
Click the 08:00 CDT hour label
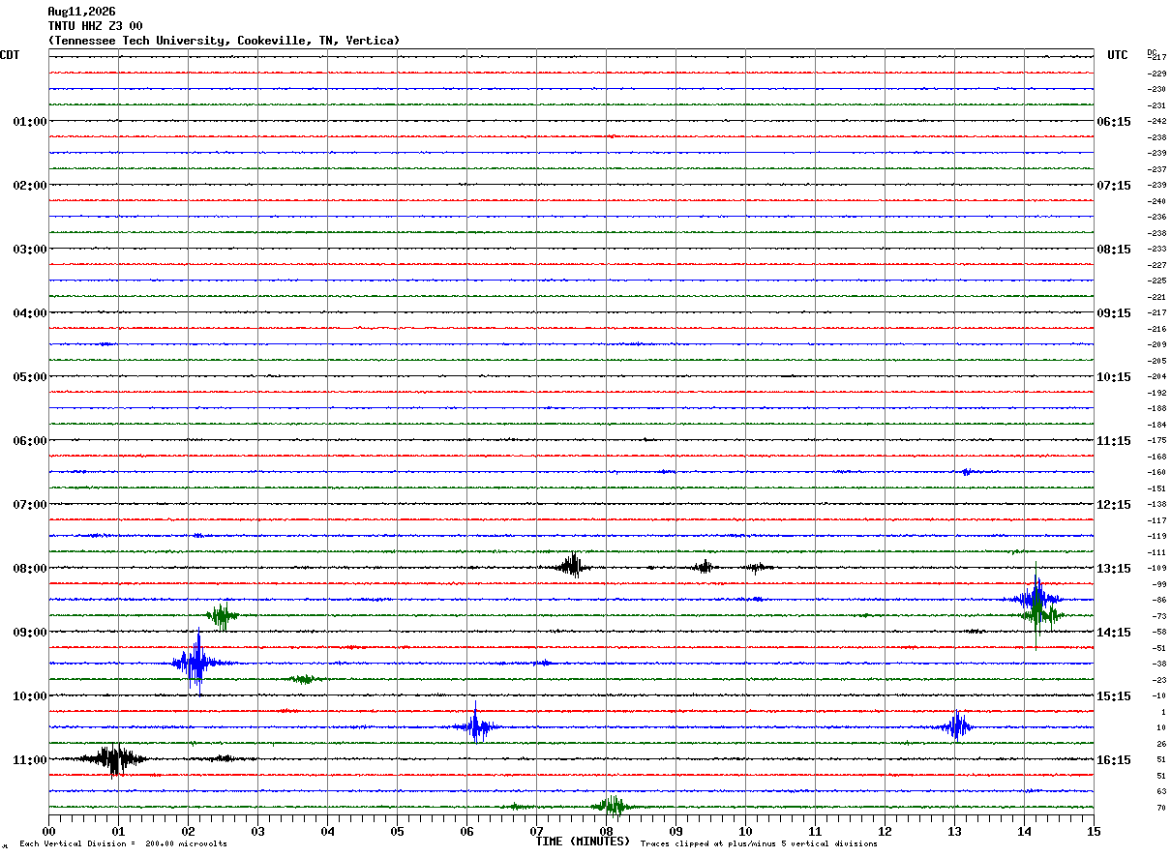click(29, 569)
